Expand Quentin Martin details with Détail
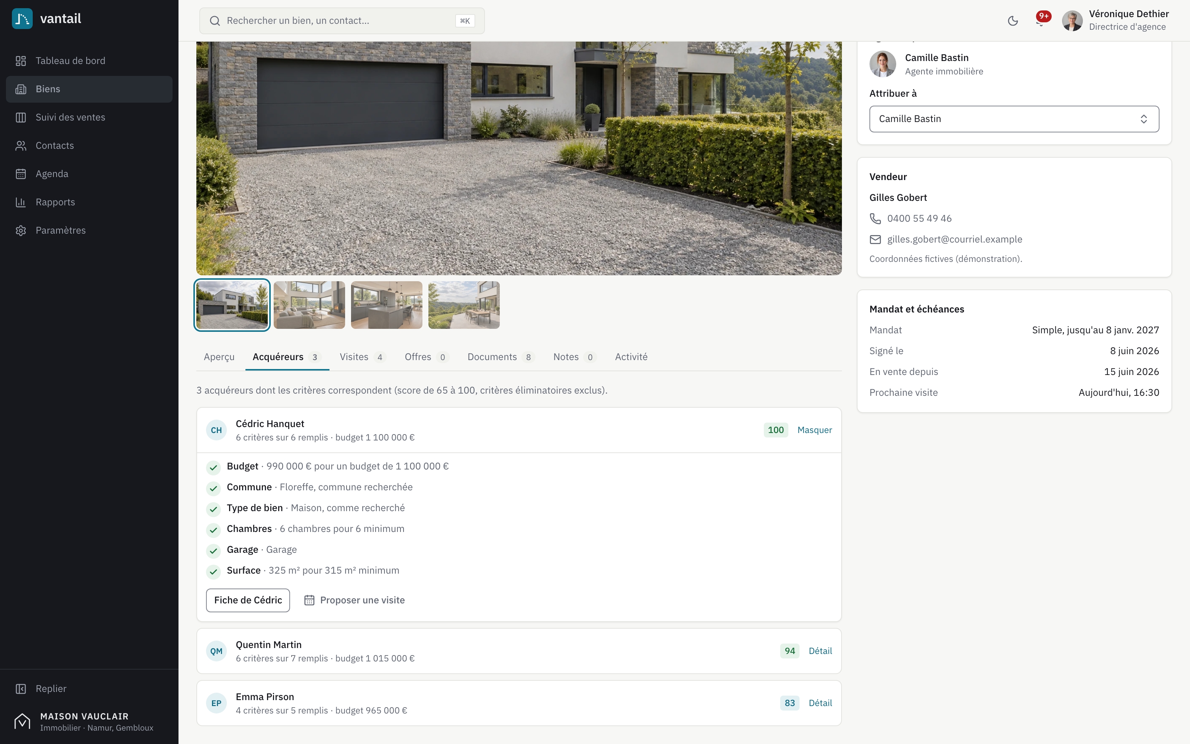Screen dimensions: 1190x744 pos(820,651)
